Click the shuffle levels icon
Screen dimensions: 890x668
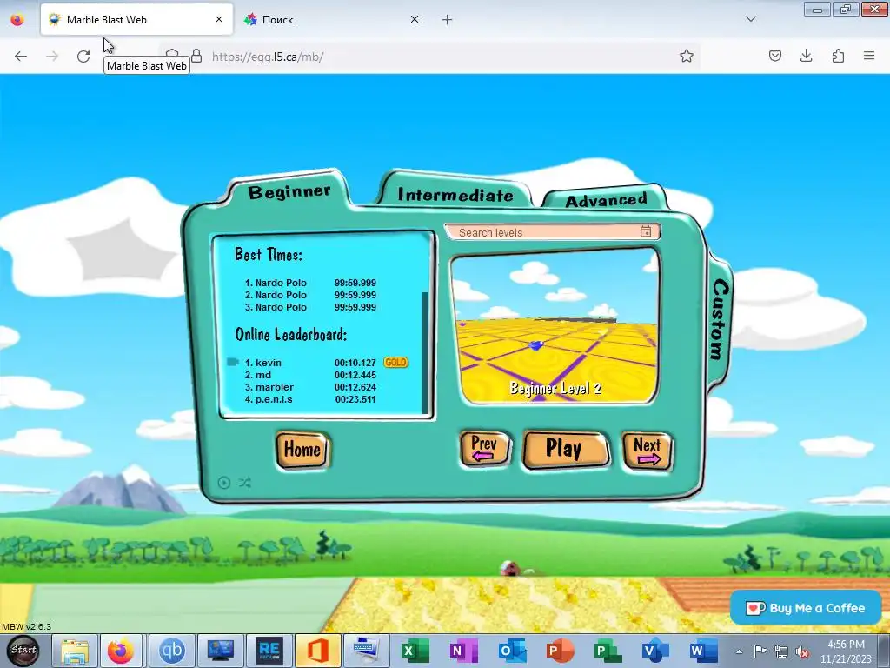[x=244, y=482]
